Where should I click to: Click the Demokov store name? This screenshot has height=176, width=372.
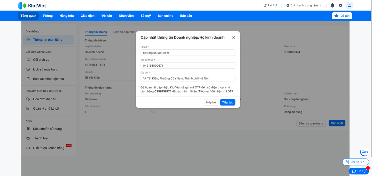(91, 99)
